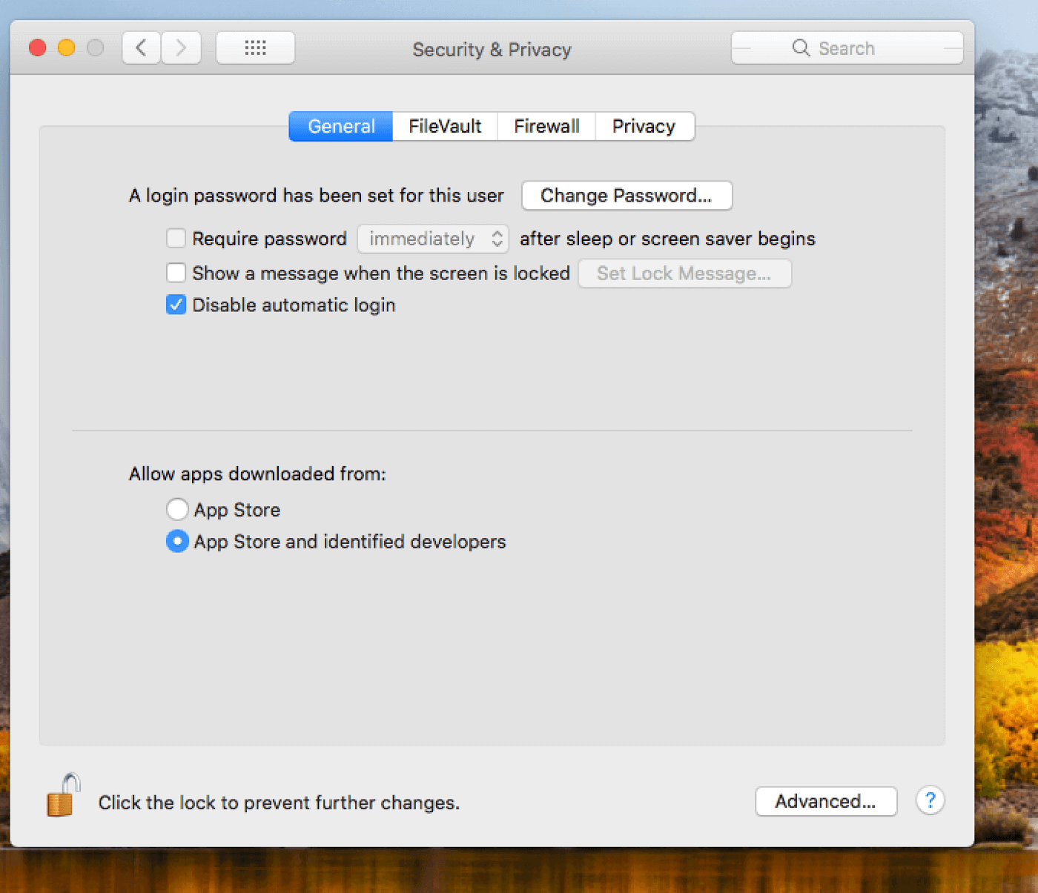
Task: Click the search magnifier icon
Action: tap(801, 47)
